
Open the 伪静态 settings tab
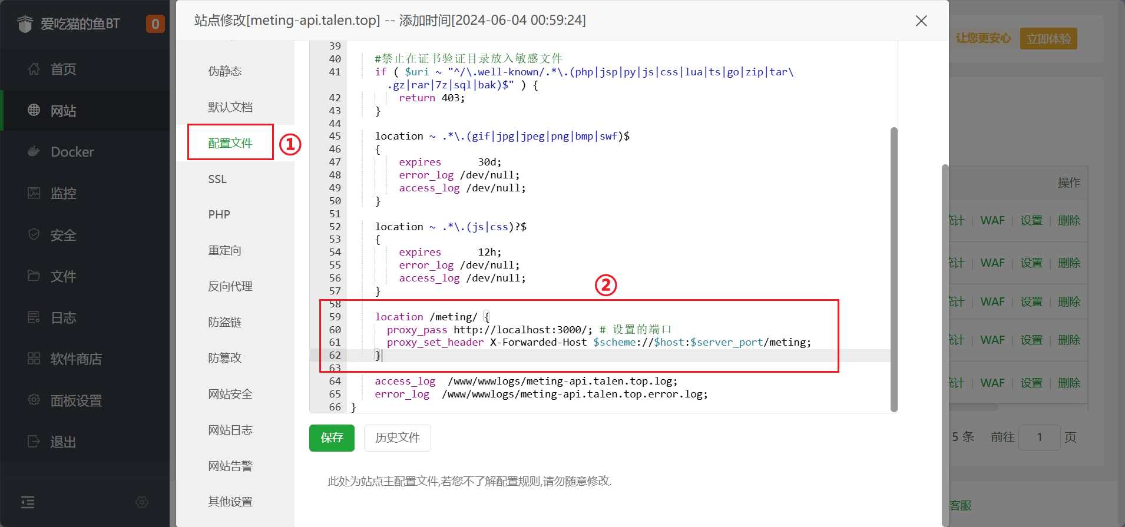click(224, 71)
